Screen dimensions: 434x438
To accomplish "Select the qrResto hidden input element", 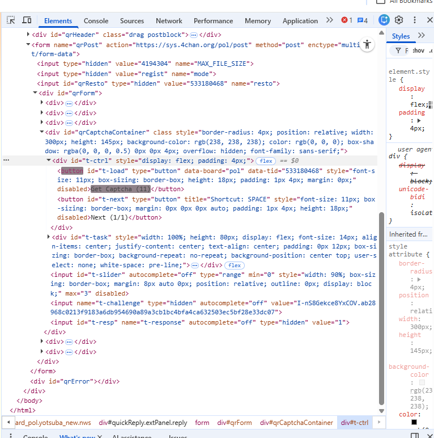I will pos(159,83).
